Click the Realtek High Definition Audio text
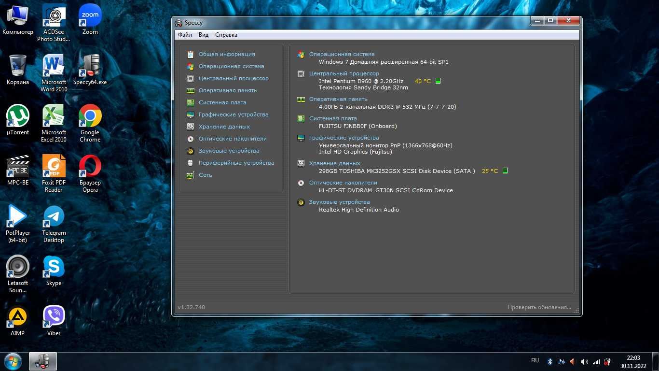Screen dimensions: 659x371 click(x=359, y=210)
